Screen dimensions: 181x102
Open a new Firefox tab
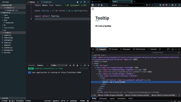135,2
